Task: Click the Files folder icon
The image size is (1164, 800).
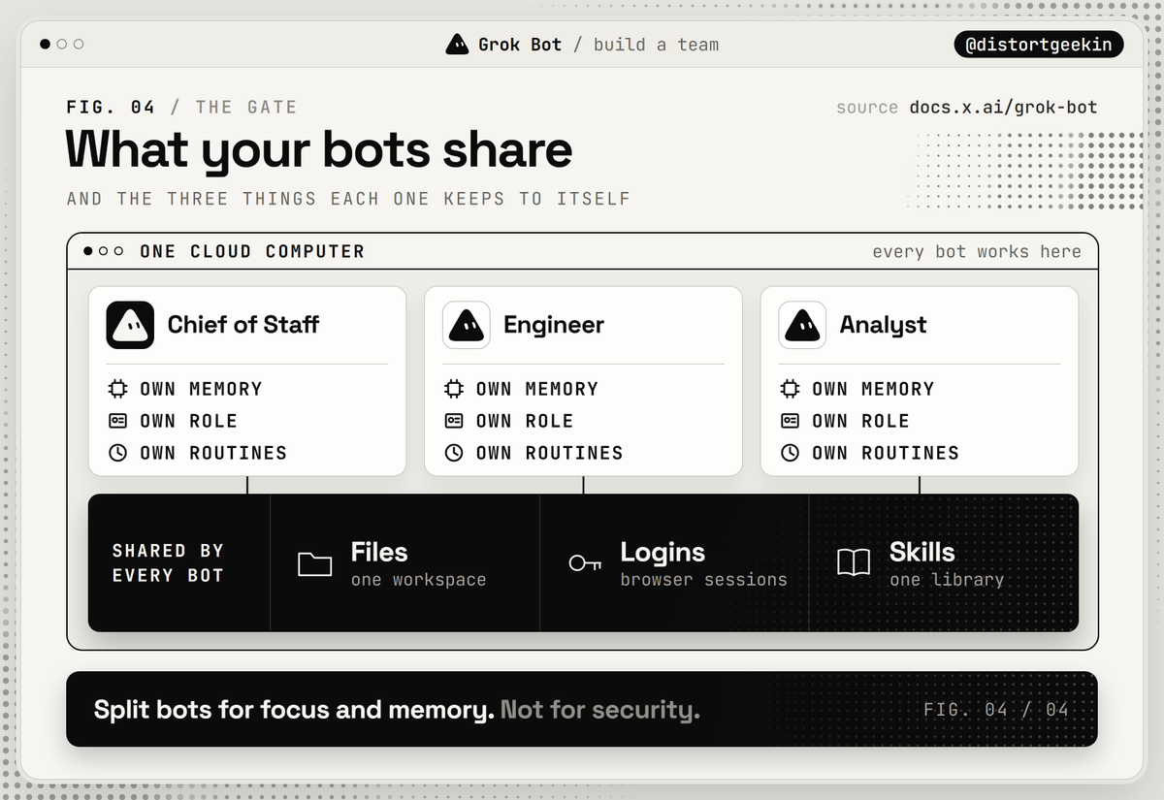Action: pos(315,563)
